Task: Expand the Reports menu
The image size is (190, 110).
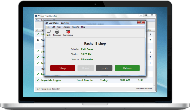Action: [76, 27]
